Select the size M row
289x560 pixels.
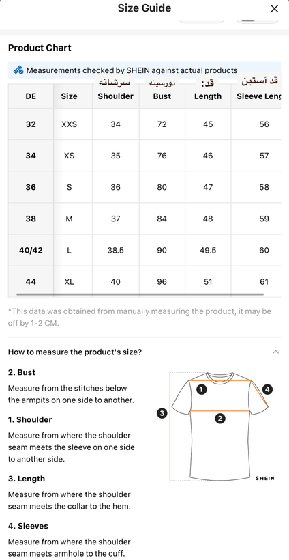pyautogui.click(x=144, y=219)
